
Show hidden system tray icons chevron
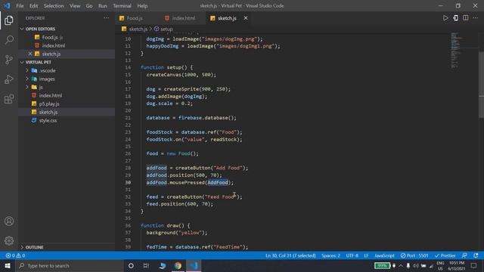[x=401, y=265]
